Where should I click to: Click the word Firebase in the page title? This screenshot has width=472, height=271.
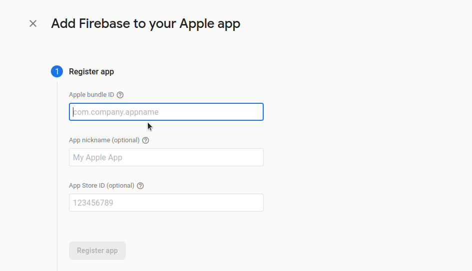pos(104,23)
